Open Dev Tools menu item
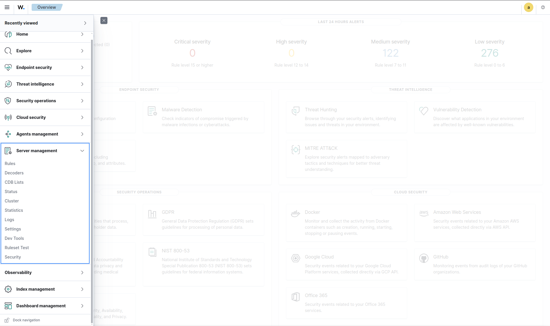This screenshot has width=550, height=326. tap(14, 238)
